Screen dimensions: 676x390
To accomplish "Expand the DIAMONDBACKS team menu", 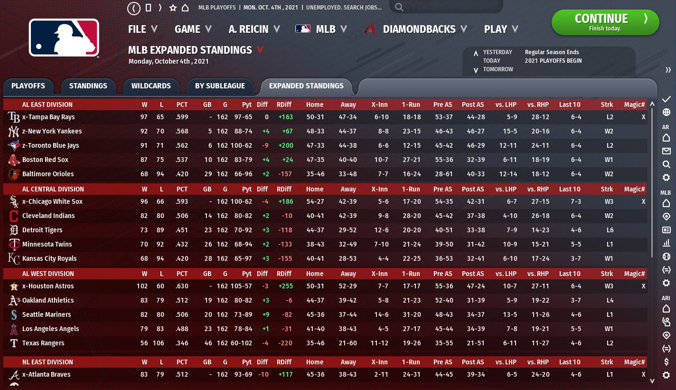I will pyautogui.click(x=415, y=29).
